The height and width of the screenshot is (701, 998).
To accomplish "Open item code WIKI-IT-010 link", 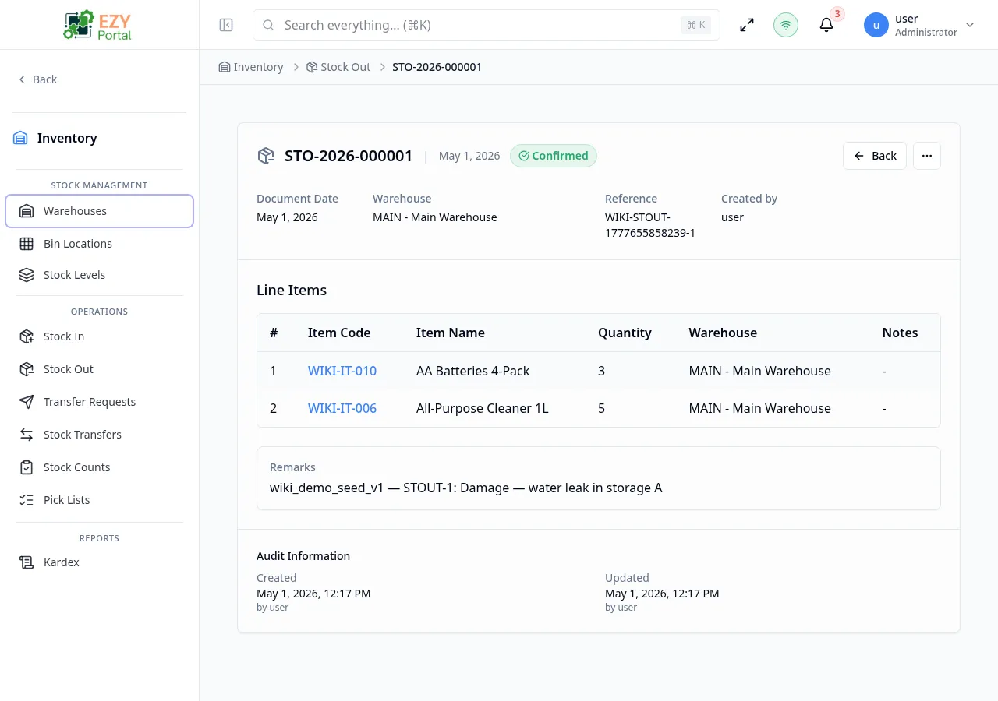I will [x=342, y=371].
